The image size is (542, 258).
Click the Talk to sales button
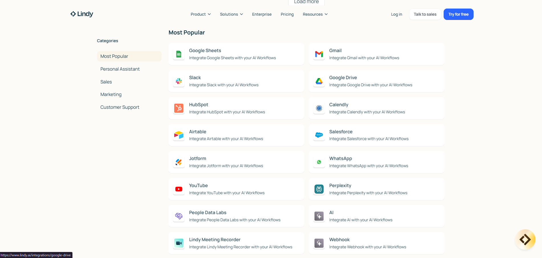tap(425, 14)
